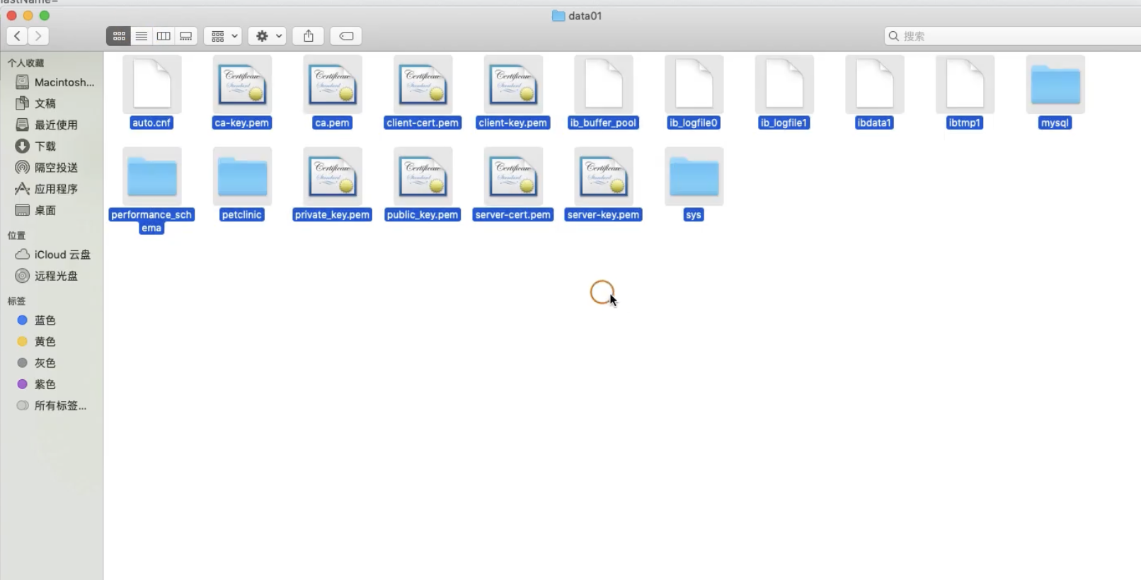The width and height of the screenshot is (1141, 580).
Task: Select 应用程序 in the sidebar
Action: pos(55,189)
